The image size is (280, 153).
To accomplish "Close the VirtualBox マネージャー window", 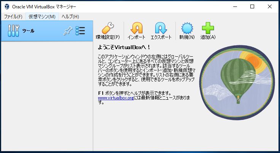I will (x=270, y=6).
